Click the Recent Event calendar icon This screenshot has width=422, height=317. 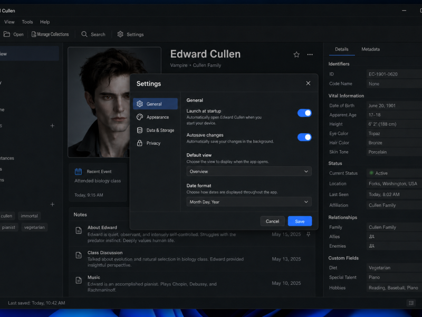coord(78,171)
